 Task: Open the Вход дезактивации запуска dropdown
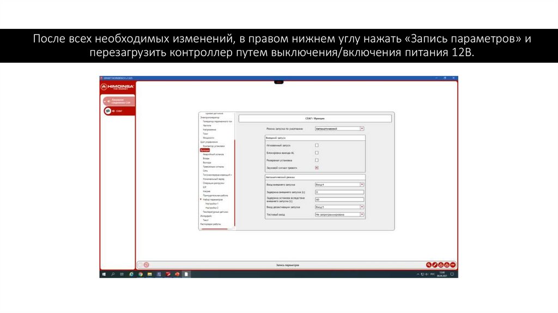[x=339, y=207]
